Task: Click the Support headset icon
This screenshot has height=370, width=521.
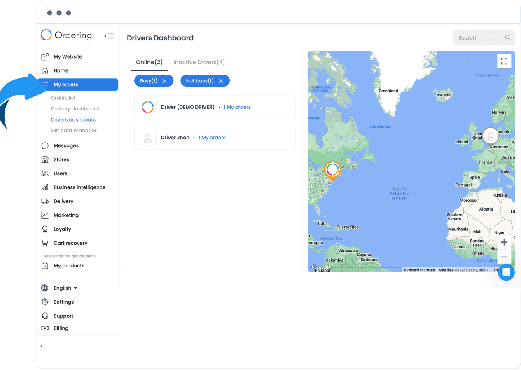Action: 45,316
